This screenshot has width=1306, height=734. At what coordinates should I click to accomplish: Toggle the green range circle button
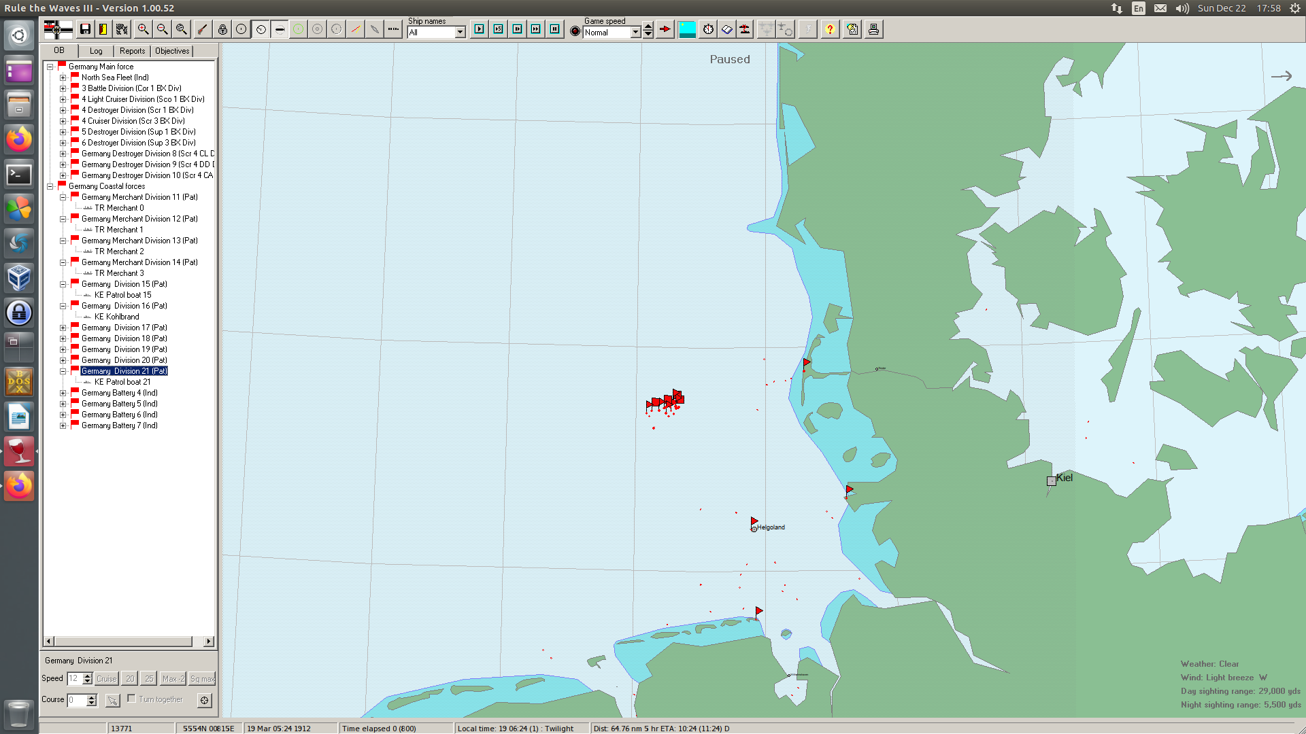click(x=299, y=29)
